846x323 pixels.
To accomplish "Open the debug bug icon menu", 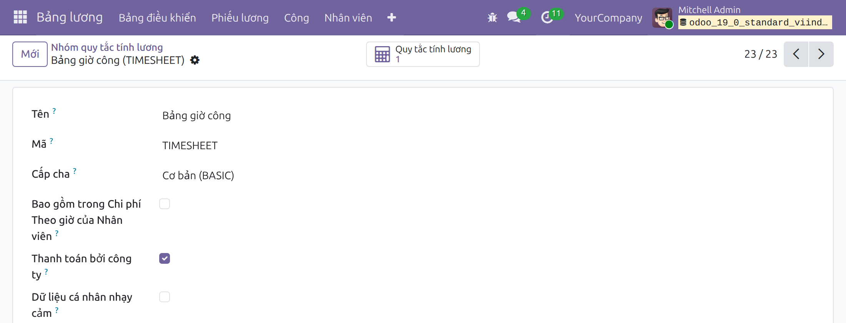I will pyautogui.click(x=492, y=17).
